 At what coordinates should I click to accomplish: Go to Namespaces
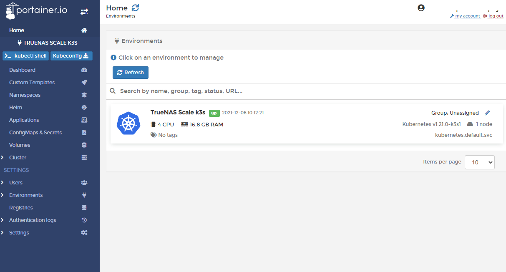point(25,95)
